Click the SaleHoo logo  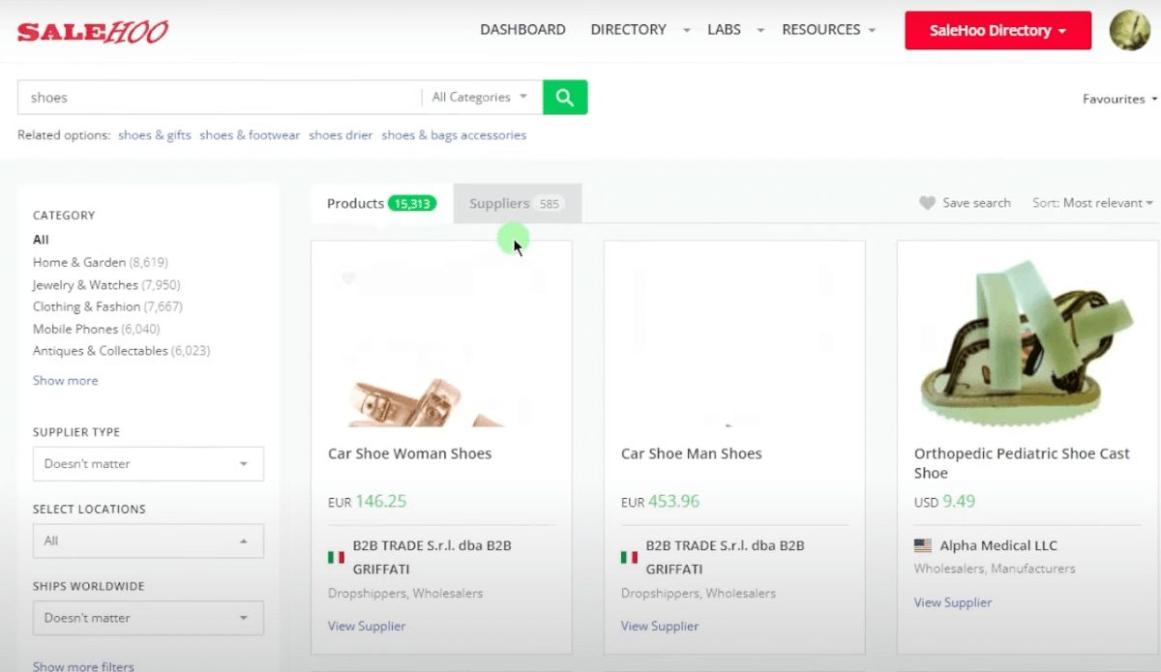click(93, 31)
